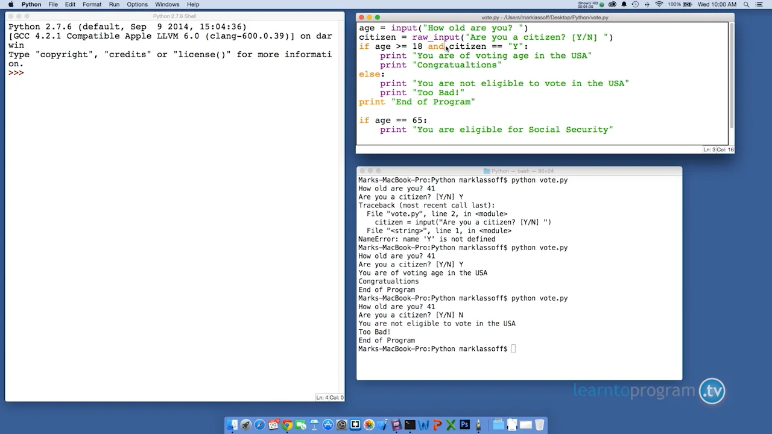Open Launchpad rocket icon in Dock
The width and height of the screenshot is (772, 434).
(246, 425)
